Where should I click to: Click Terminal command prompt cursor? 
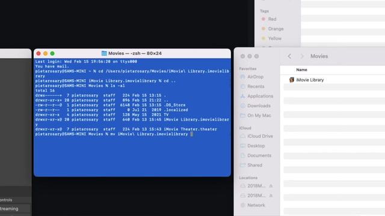pos(192,134)
